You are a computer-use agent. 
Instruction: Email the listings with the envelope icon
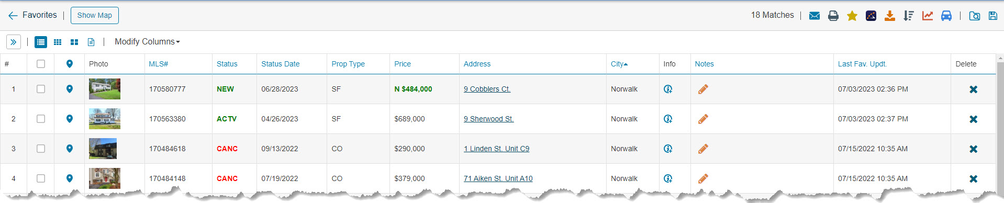pos(815,16)
